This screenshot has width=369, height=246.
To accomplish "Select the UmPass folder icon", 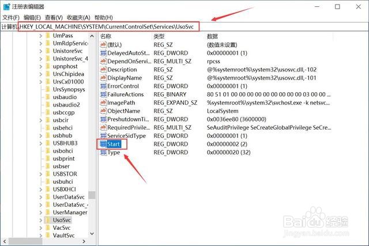I will click(x=48, y=36).
